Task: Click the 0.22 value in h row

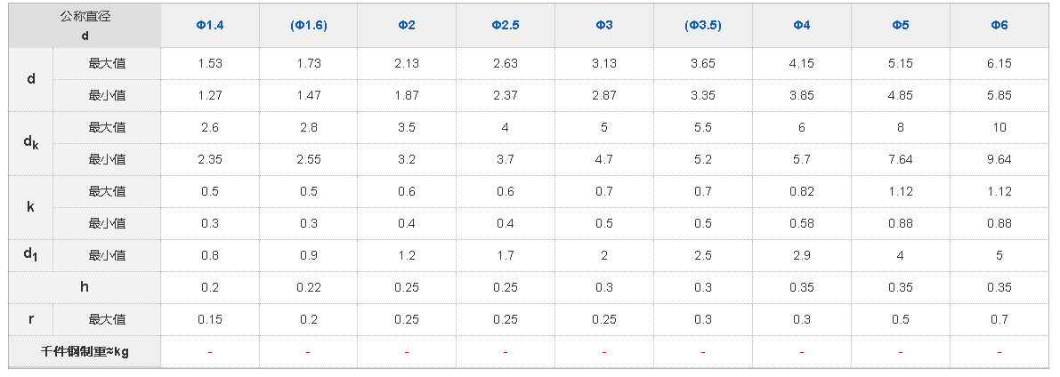Action: tap(309, 287)
